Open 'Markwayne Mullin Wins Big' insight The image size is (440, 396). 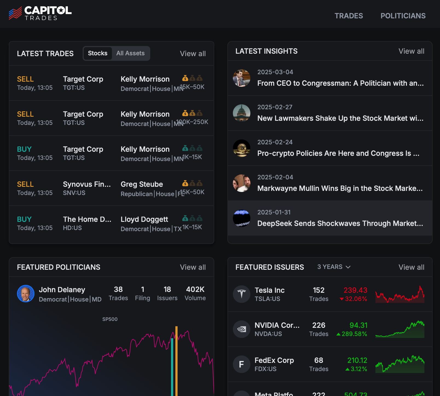(340, 188)
